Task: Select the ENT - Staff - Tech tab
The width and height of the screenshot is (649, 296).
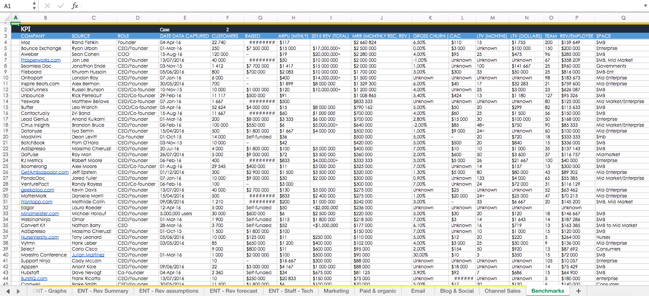Action: pos(291,291)
